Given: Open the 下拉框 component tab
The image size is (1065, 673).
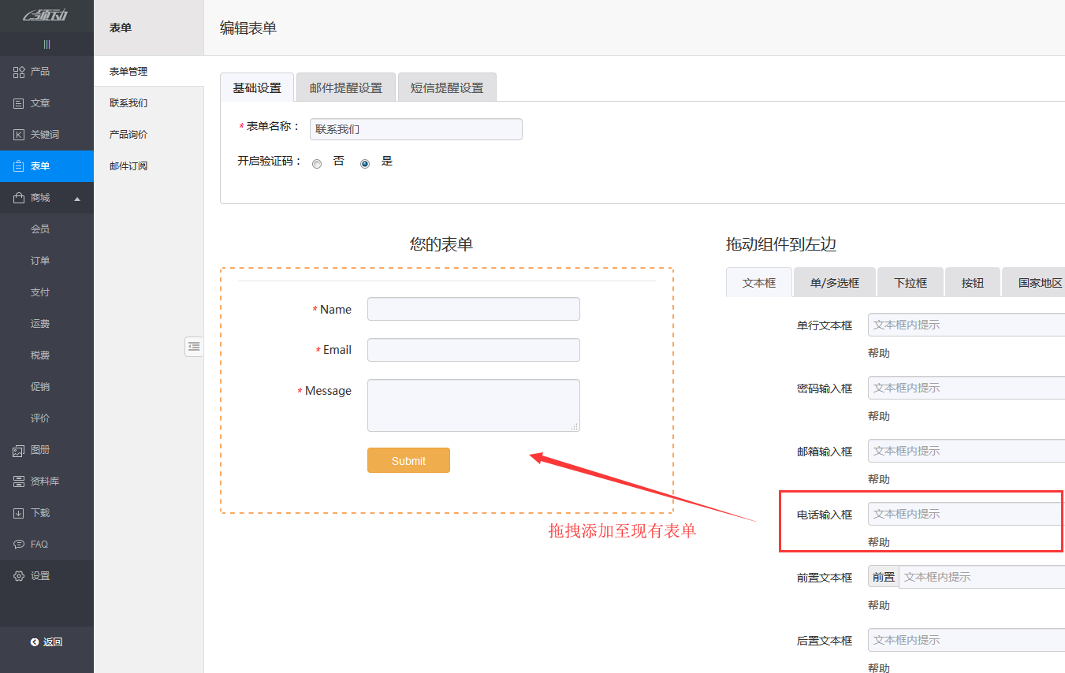Looking at the screenshot, I should click(910, 283).
